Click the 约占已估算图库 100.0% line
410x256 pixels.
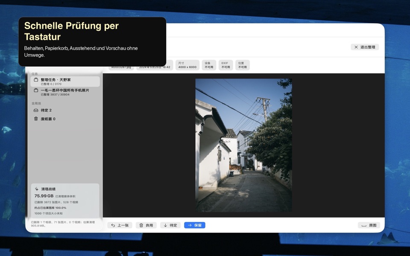[x=50, y=208]
